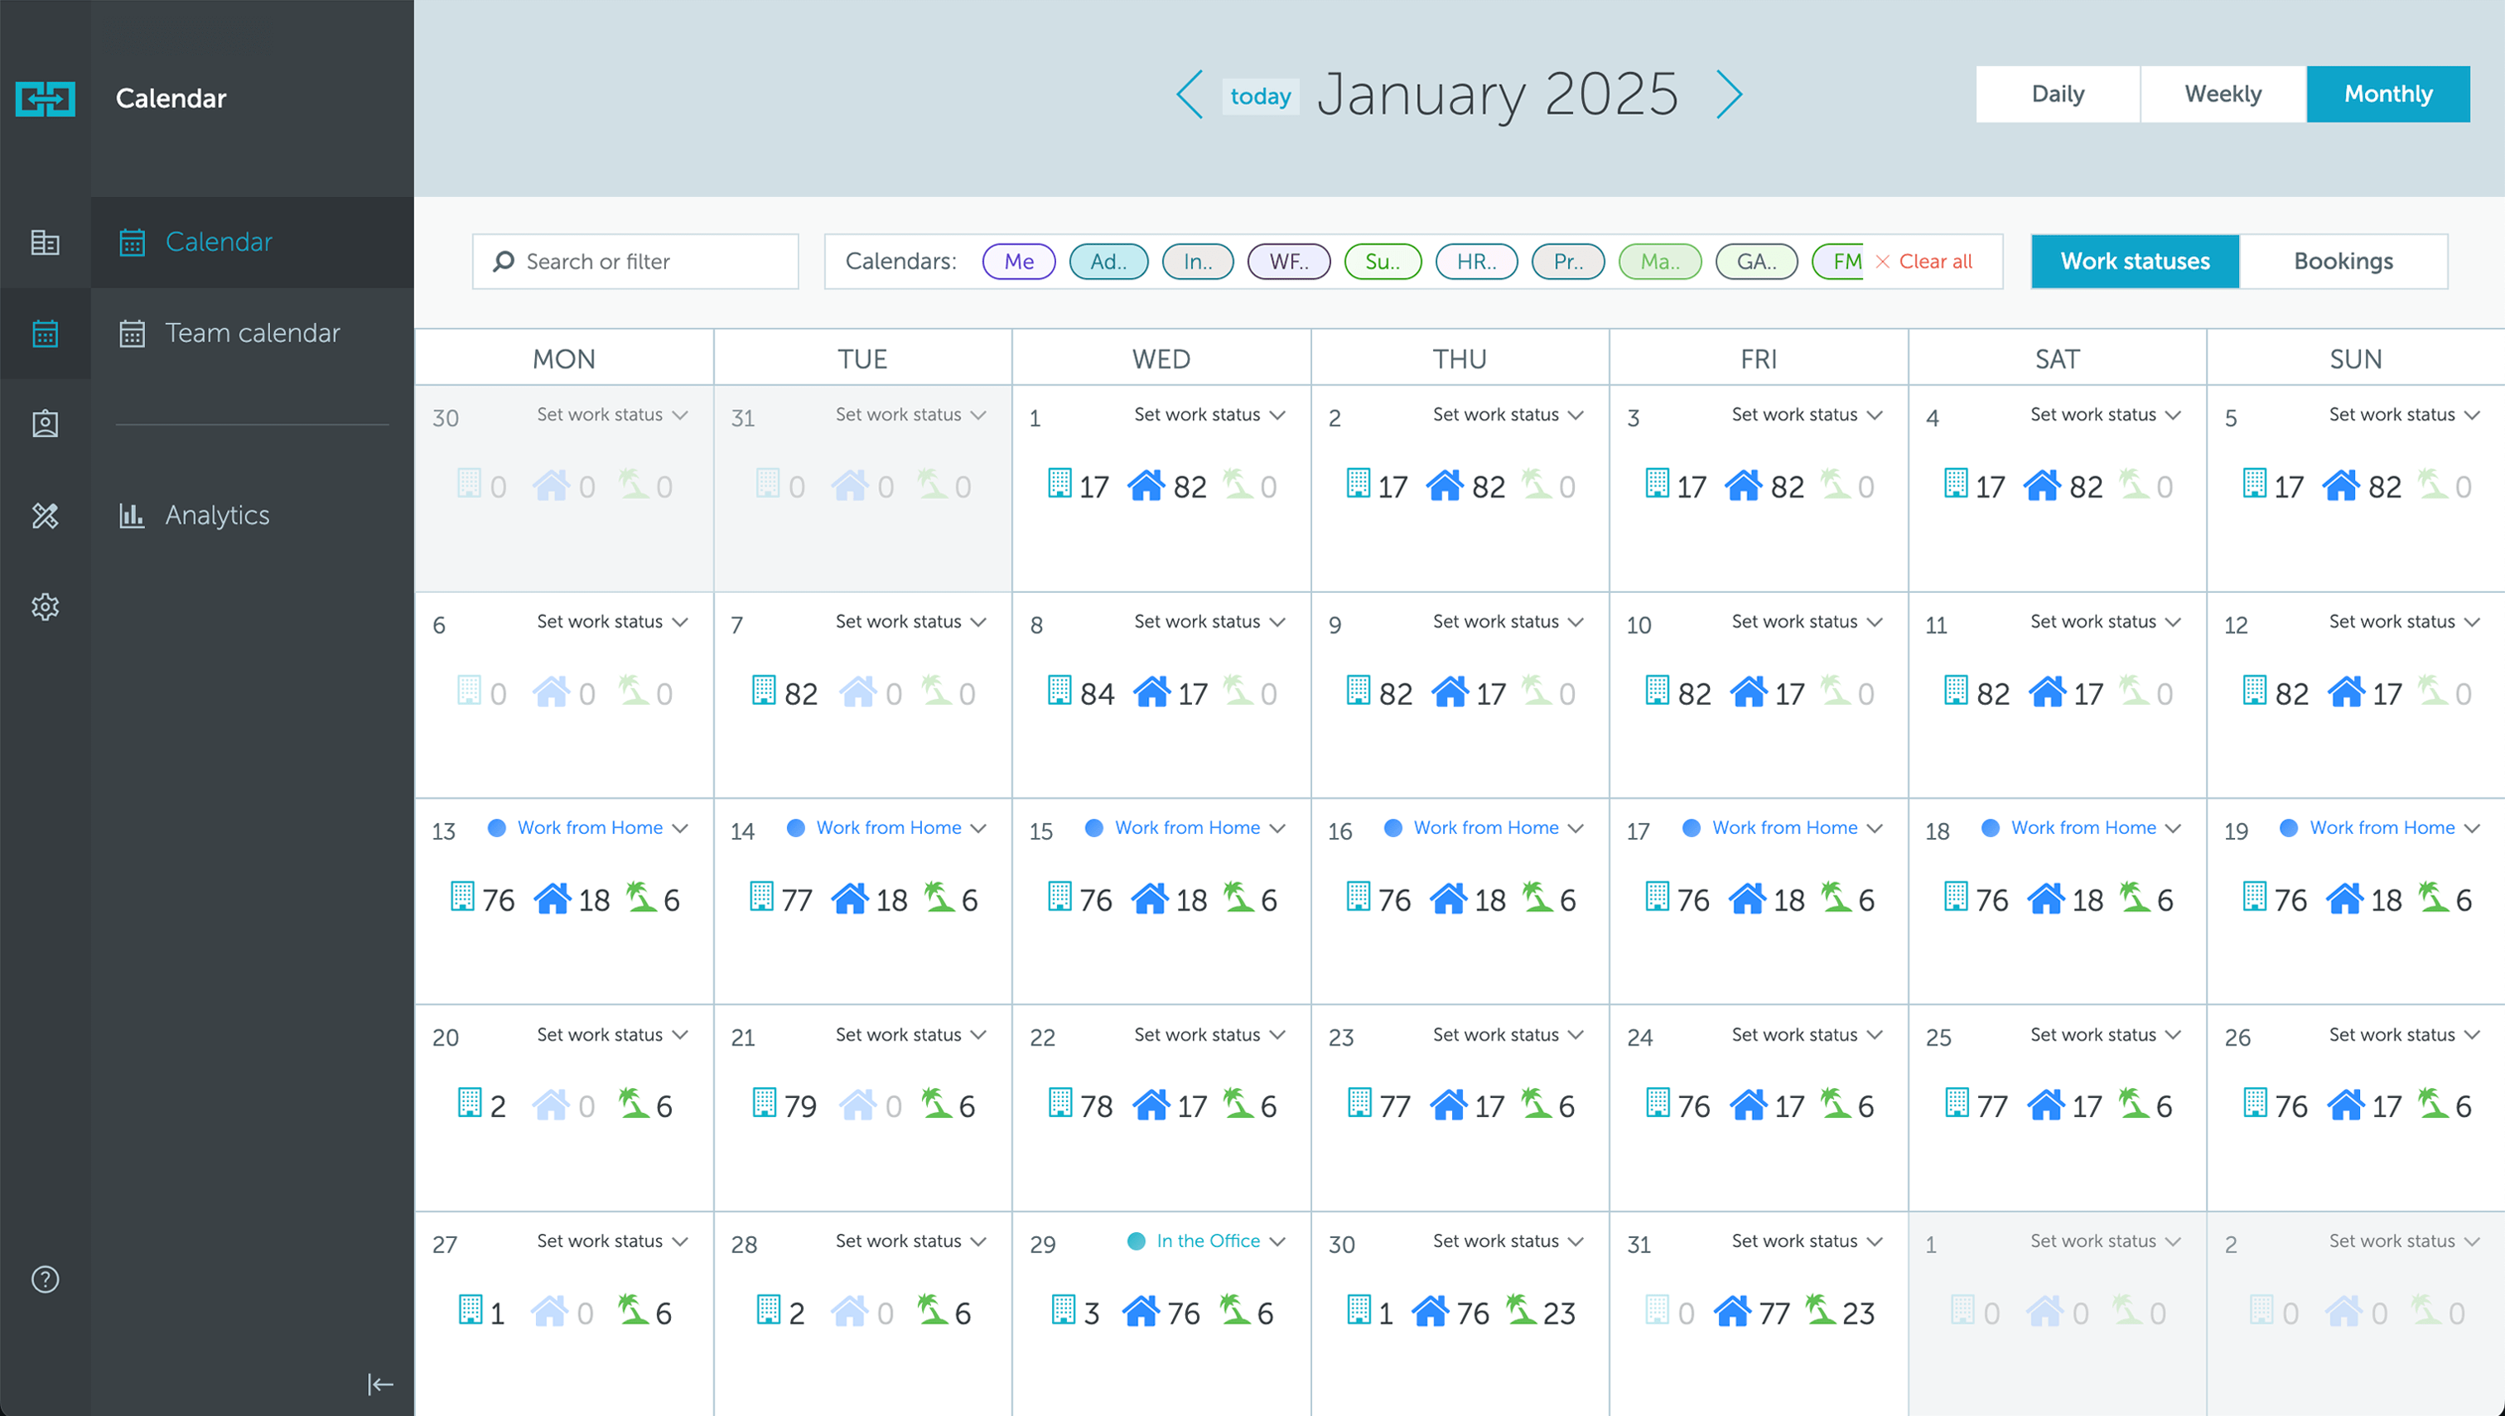
Task: Toggle the HR calendar filter pill
Action: pos(1476,261)
